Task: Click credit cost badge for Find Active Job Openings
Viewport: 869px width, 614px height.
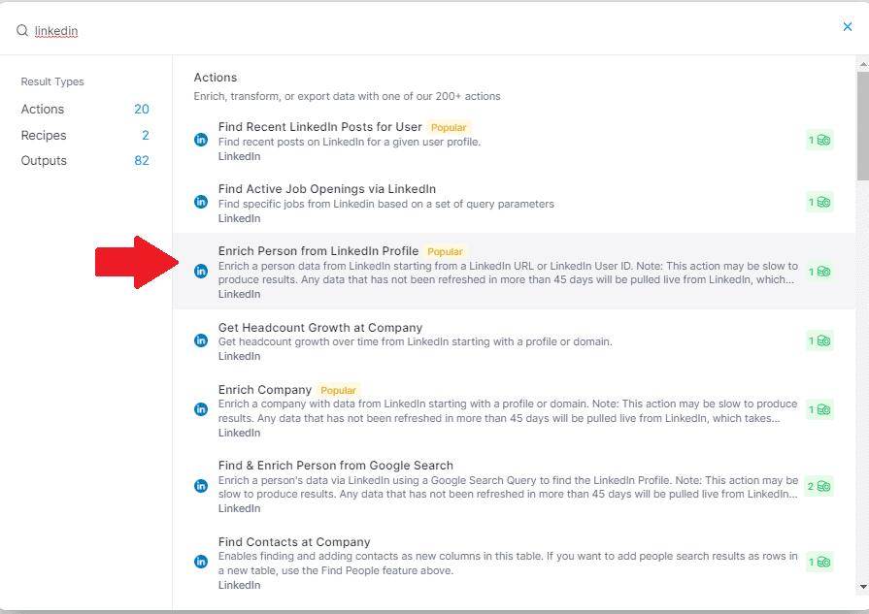Action: (x=819, y=202)
